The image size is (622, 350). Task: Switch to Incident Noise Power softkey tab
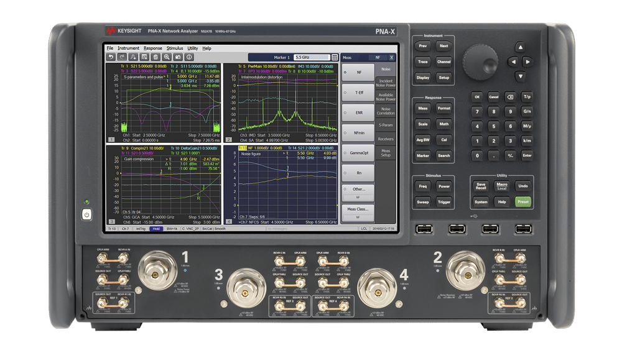click(x=386, y=83)
